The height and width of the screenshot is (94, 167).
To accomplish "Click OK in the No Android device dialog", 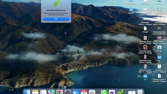I will click(x=56, y=19).
